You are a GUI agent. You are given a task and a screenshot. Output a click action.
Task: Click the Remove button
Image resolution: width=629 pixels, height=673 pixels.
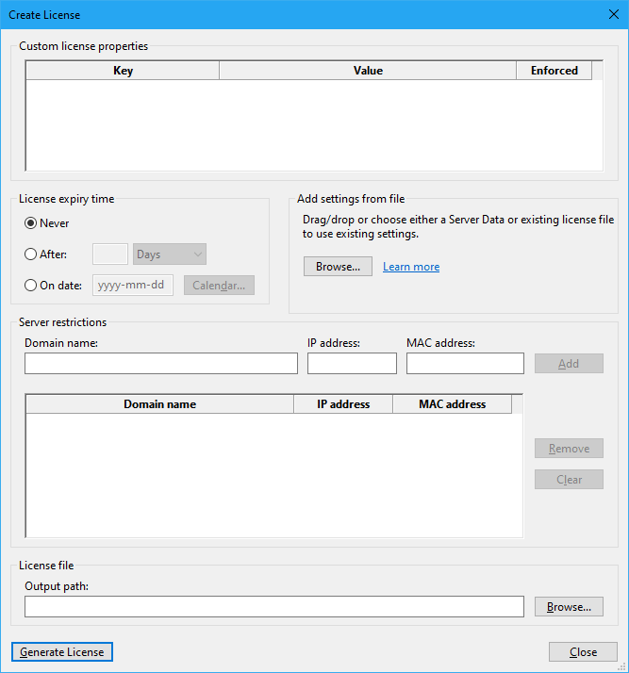(x=569, y=449)
